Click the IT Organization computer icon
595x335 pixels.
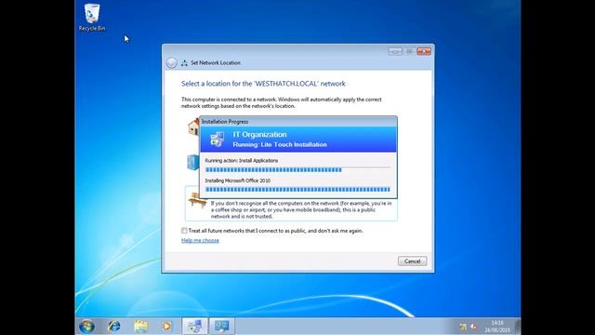click(217, 140)
